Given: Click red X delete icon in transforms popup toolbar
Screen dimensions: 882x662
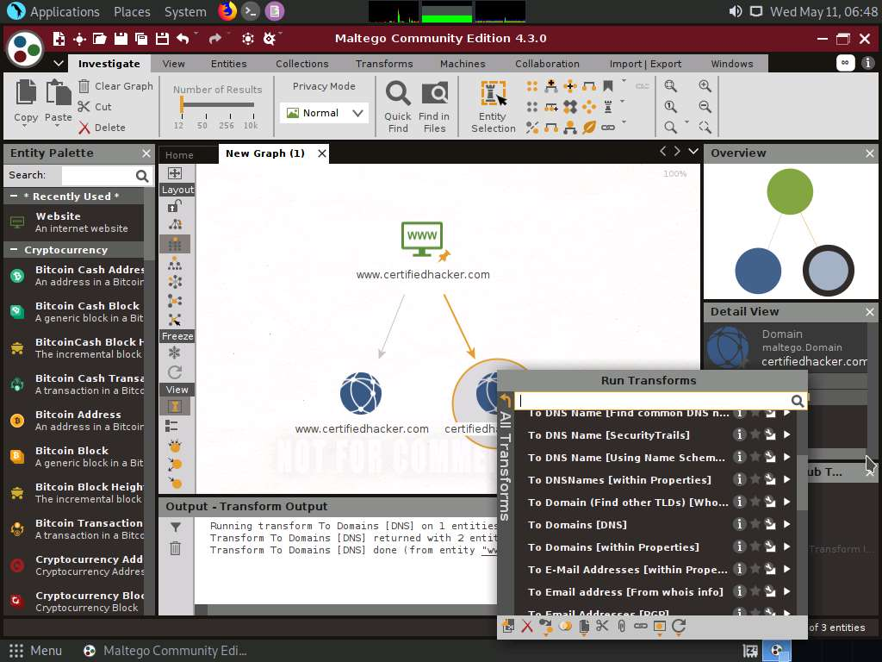Looking at the screenshot, I should [x=527, y=626].
